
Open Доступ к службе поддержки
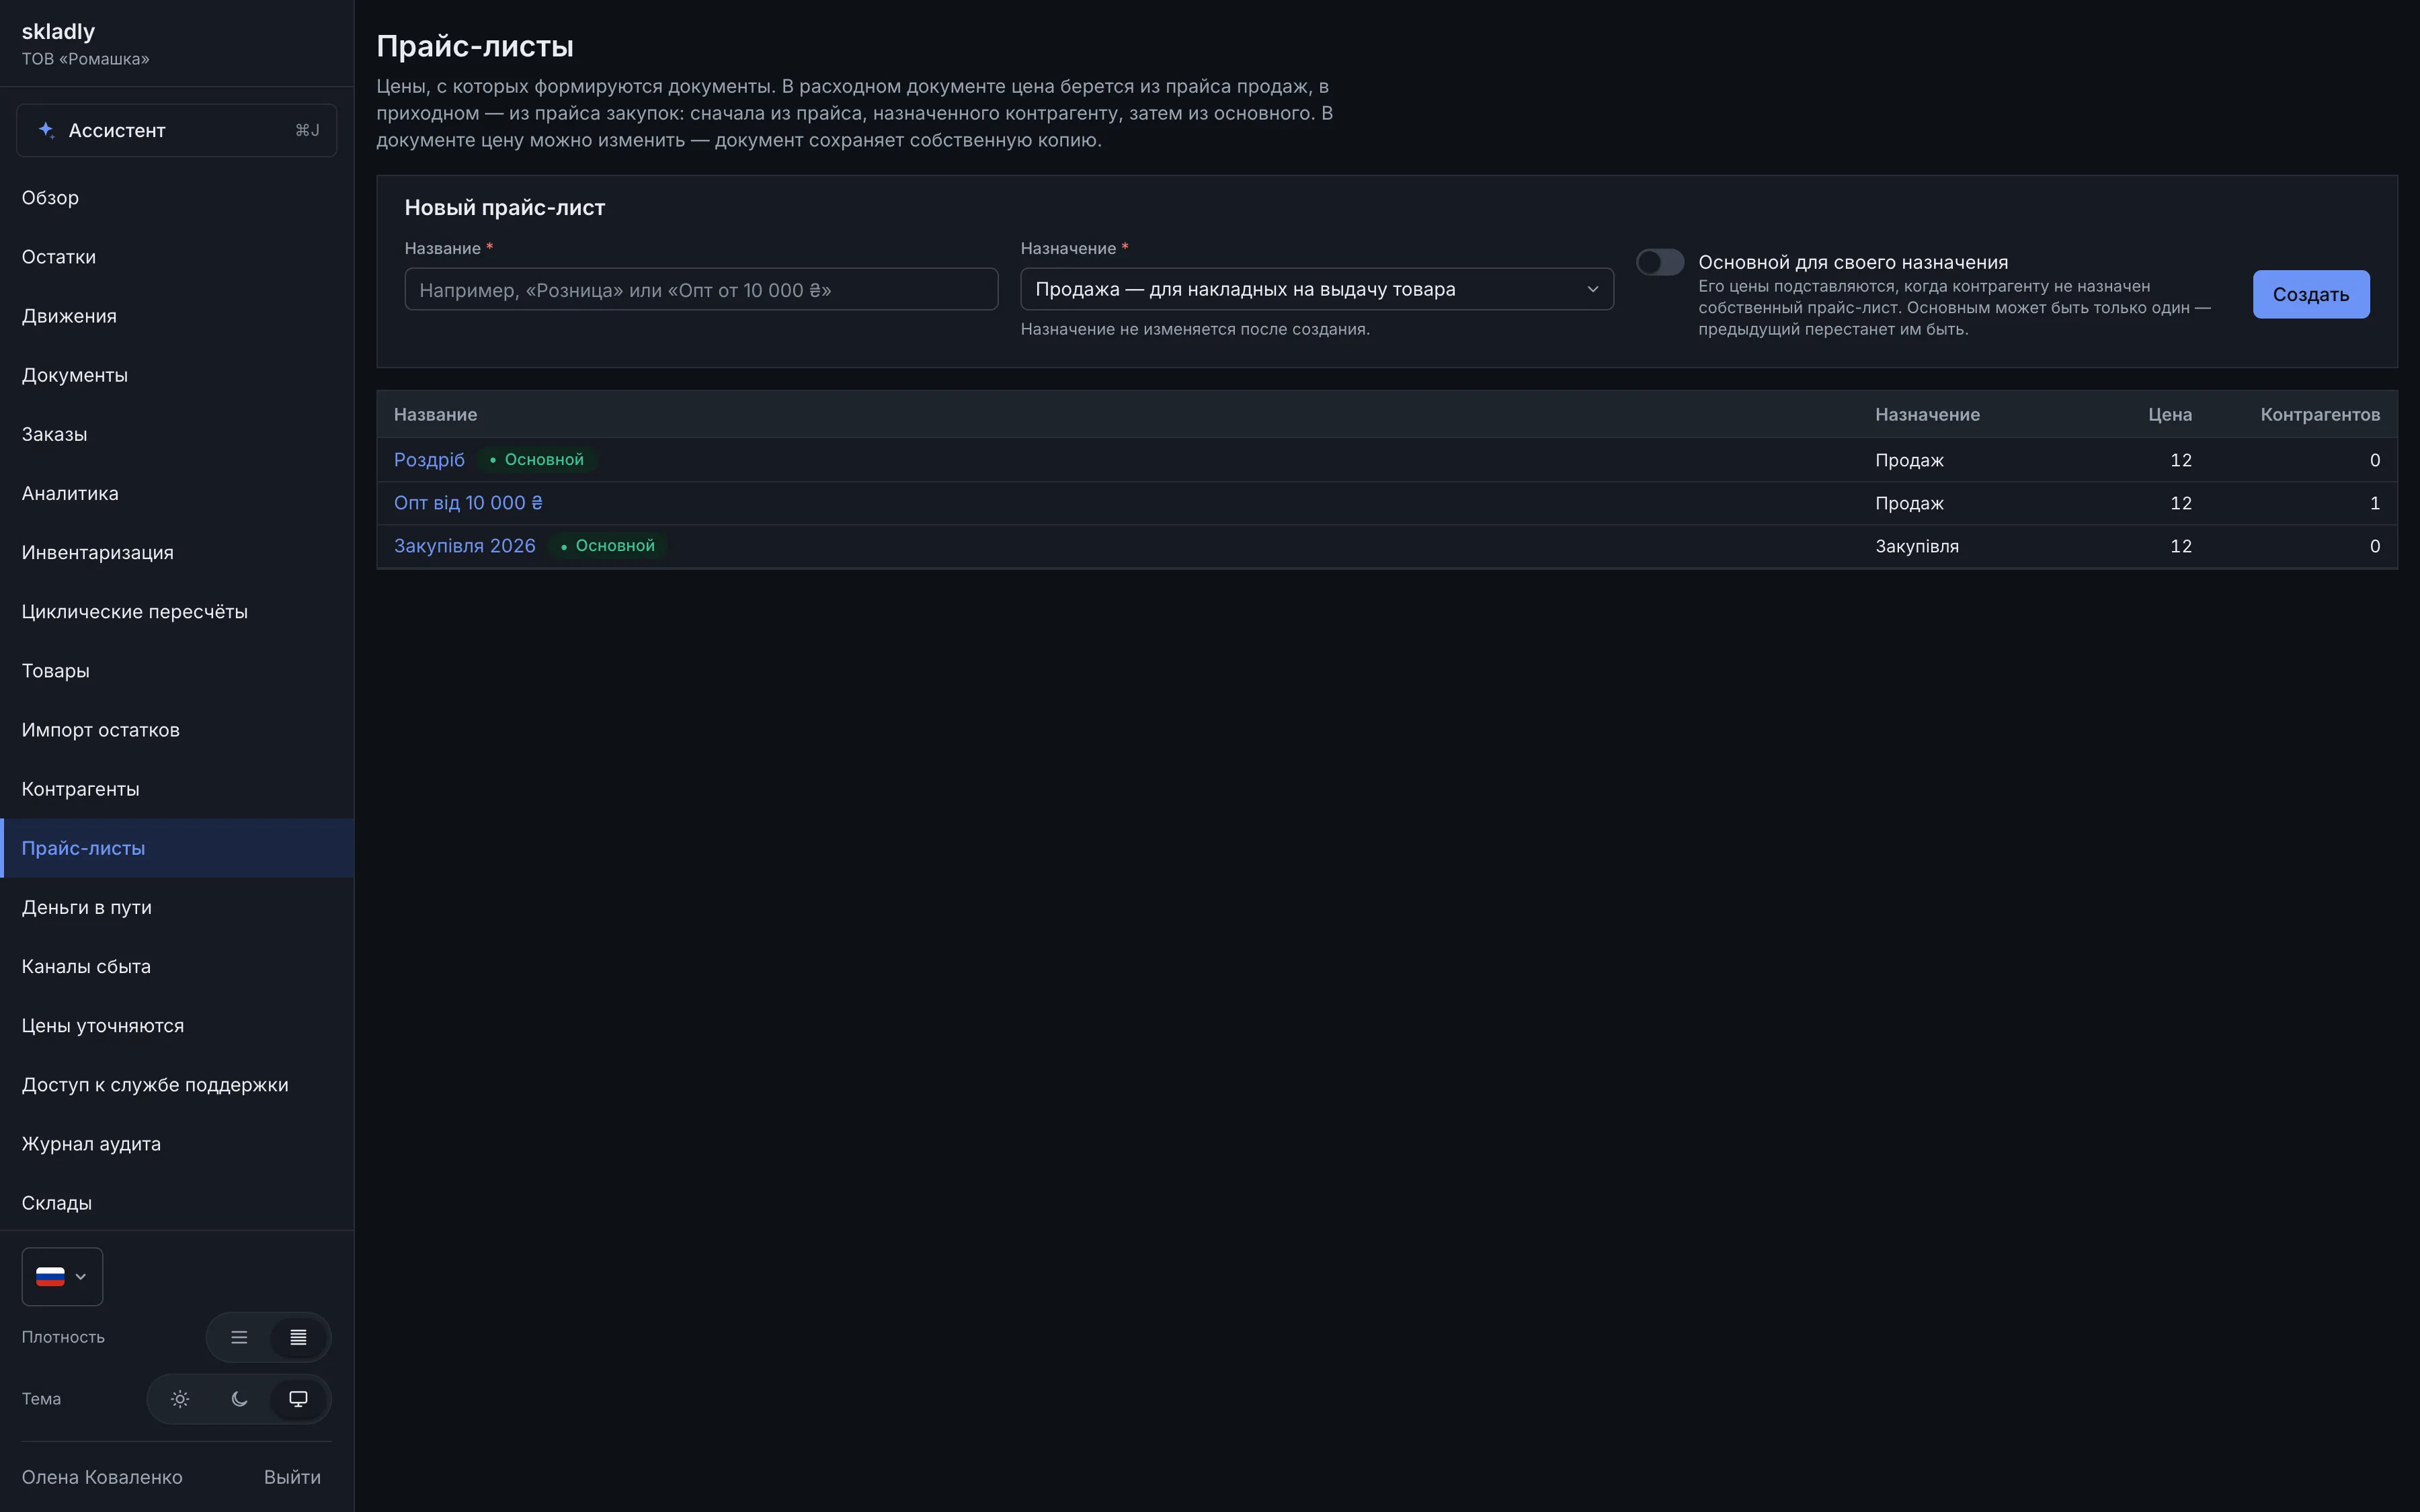click(177, 1084)
